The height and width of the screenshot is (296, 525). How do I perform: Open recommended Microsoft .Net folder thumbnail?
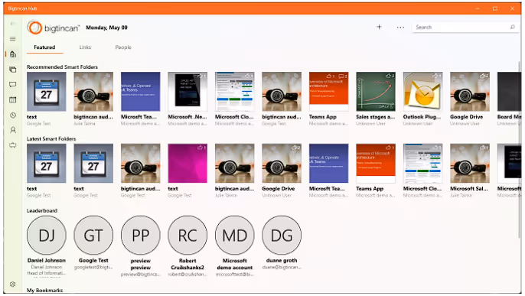(x=187, y=92)
